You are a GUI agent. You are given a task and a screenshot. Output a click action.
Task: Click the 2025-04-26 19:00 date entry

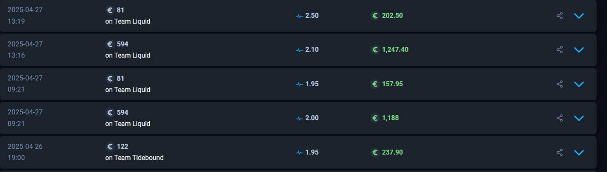25,152
